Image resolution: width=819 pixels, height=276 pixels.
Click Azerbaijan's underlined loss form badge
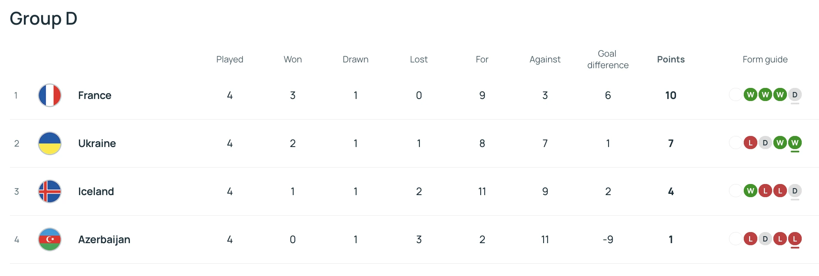[795, 239]
